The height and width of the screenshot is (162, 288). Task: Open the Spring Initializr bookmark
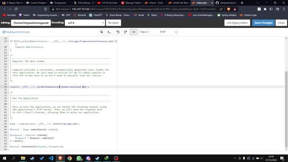[227, 15]
